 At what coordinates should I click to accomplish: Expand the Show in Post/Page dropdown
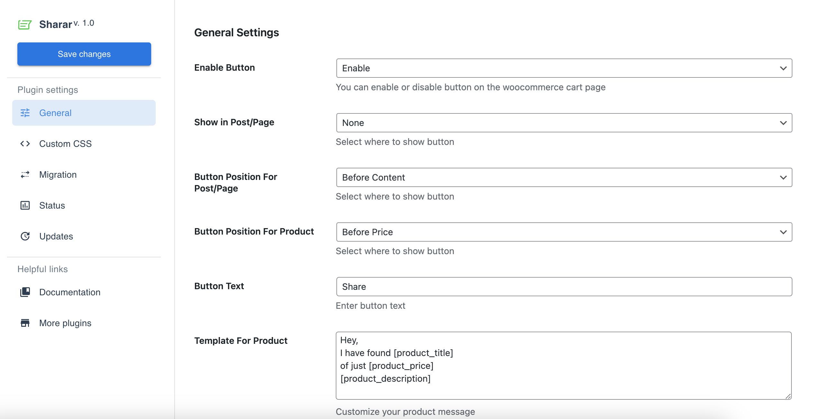click(x=564, y=123)
